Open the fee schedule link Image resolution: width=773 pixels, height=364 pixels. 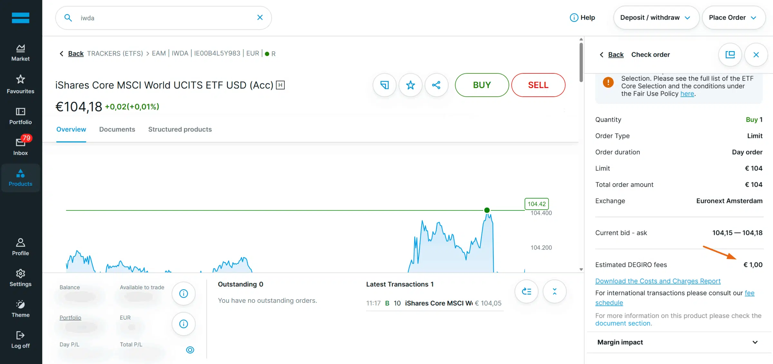(x=609, y=303)
